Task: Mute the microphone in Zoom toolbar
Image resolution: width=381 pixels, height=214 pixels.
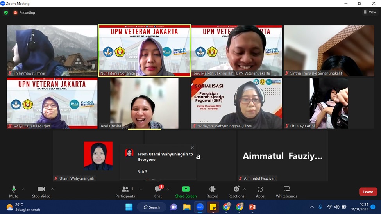Action: pyautogui.click(x=14, y=191)
